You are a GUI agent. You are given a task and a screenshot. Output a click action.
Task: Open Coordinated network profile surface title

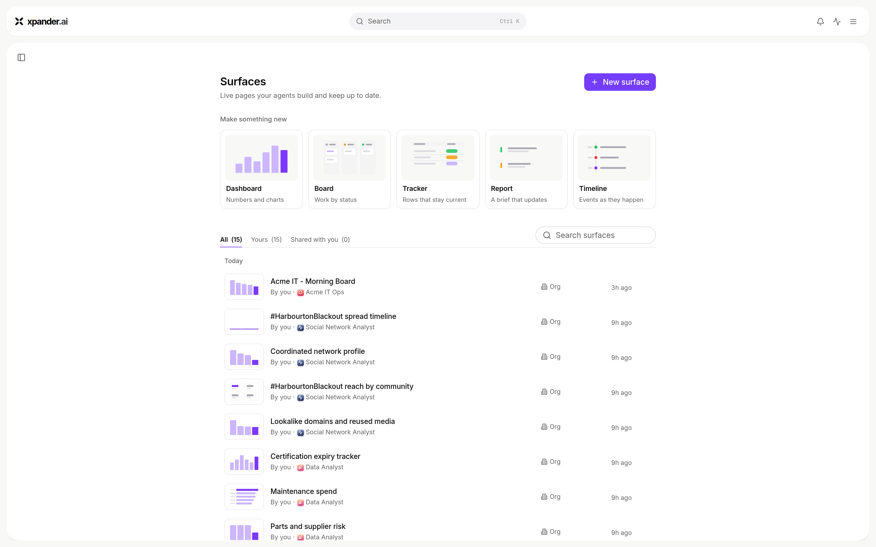[x=318, y=351]
